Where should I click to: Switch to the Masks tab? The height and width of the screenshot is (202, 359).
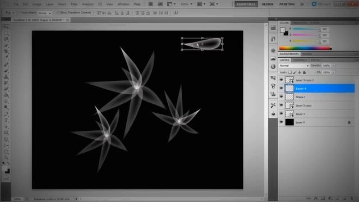point(307,54)
